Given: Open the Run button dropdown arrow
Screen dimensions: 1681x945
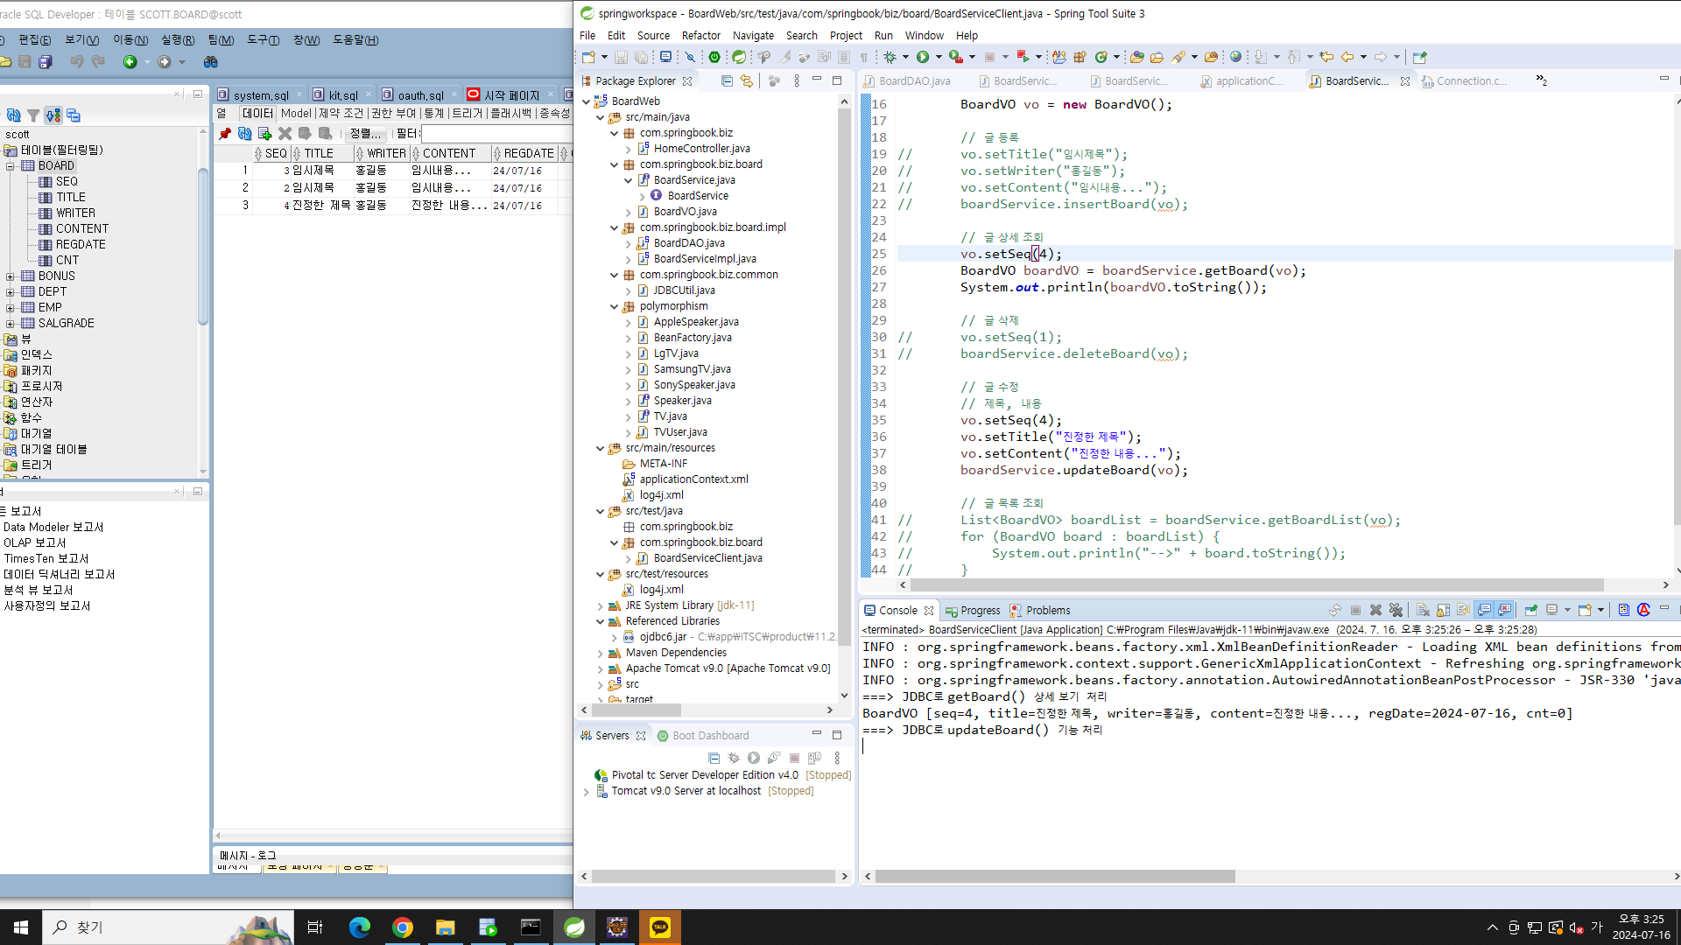Looking at the screenshot, I should (939, 57).
